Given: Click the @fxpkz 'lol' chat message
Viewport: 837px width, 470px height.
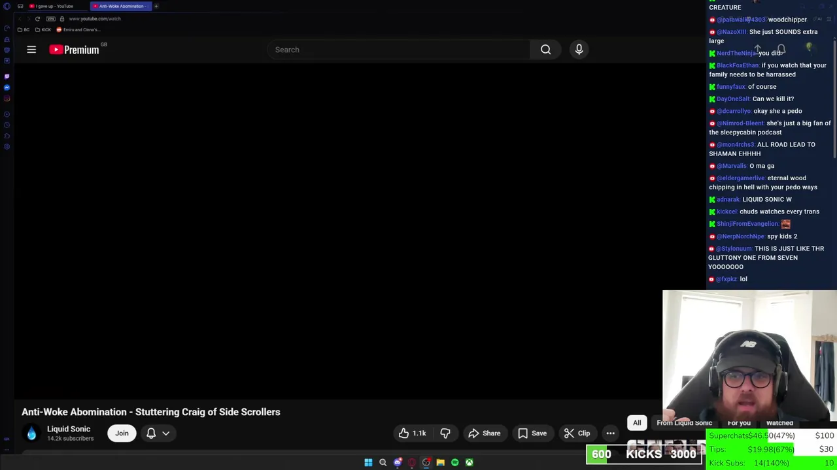Looking at the screenshot, I should point(728,279).
